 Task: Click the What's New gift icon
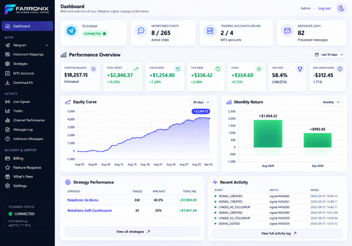pos(7,177)
